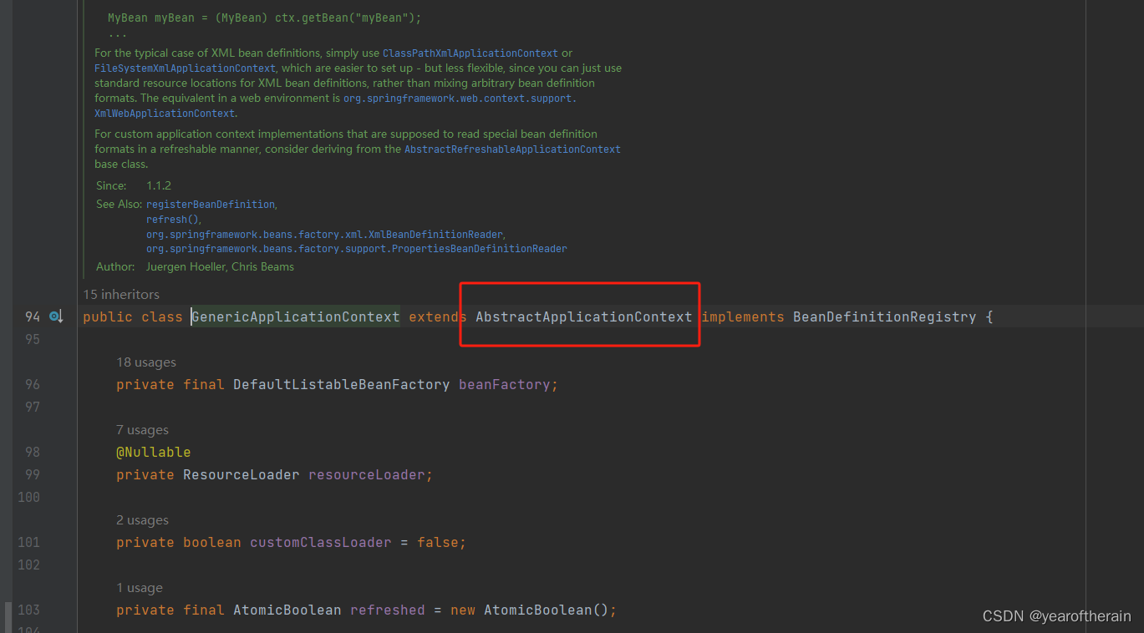Click the beanFactory field name
The width and height of the screenshot is (1144, 633).
505,385
